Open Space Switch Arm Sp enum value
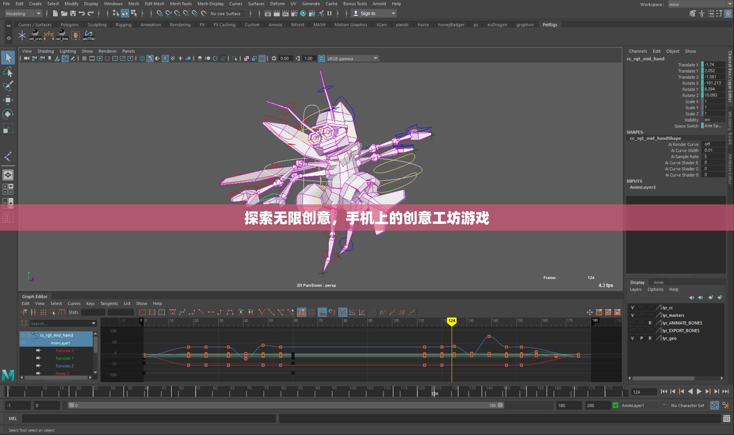The width and height of the screenshot is (734, 435). [714, 126]
